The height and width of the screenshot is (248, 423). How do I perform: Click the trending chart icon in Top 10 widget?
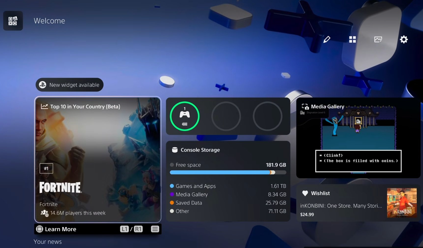point(44,106)
